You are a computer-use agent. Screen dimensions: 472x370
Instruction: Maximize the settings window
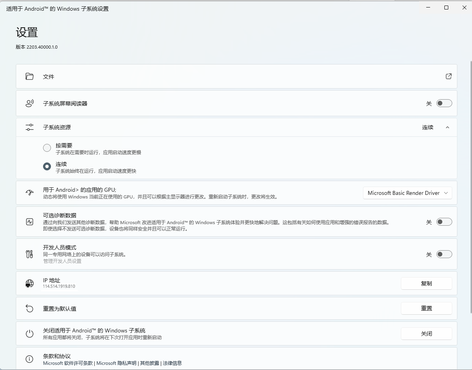(x=446, y=8)
